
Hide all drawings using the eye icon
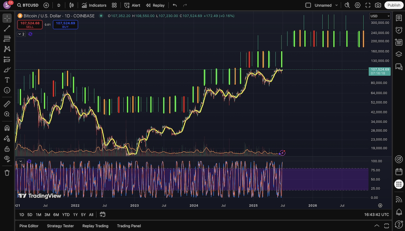point(7,159)
